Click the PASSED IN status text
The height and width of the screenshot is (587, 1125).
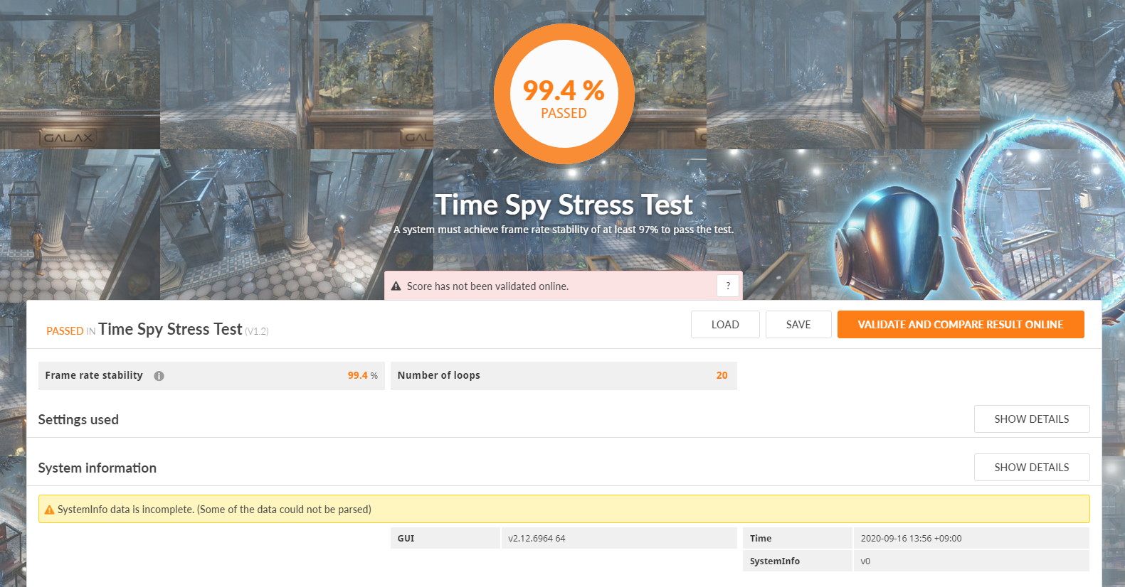[70, 331]
